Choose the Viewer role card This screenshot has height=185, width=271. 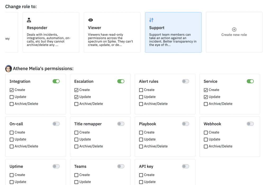pos(112,32)
